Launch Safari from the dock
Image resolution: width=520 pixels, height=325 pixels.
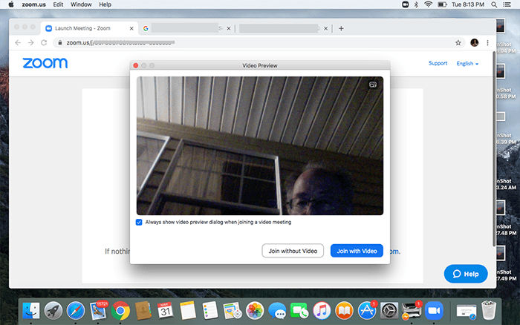[x=76, y=311]
